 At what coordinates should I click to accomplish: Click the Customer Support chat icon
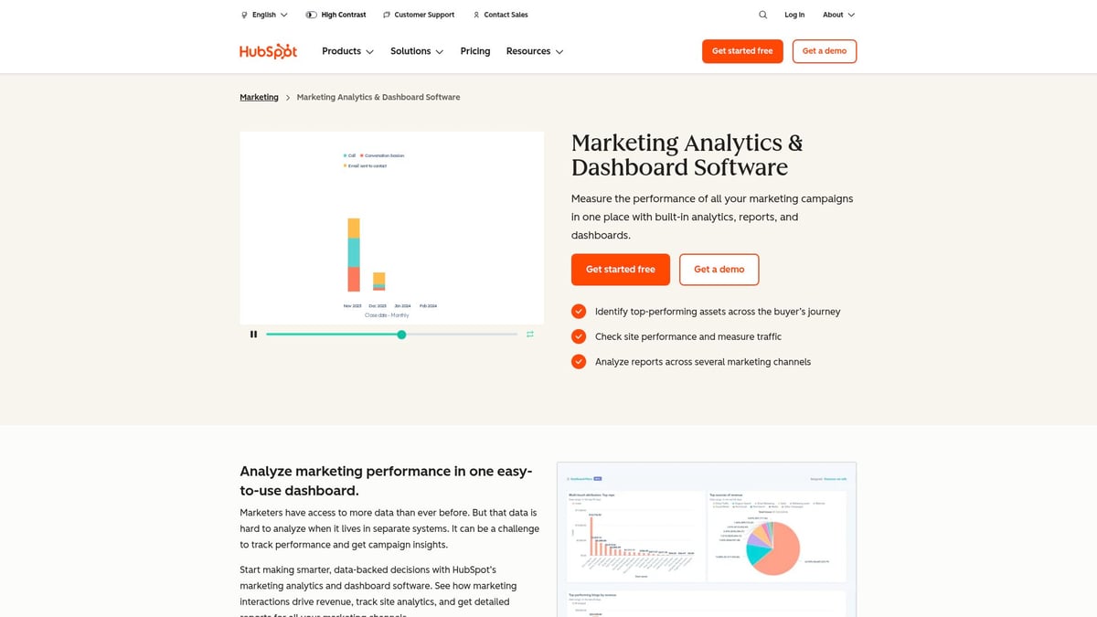click(x=387, y=15)
